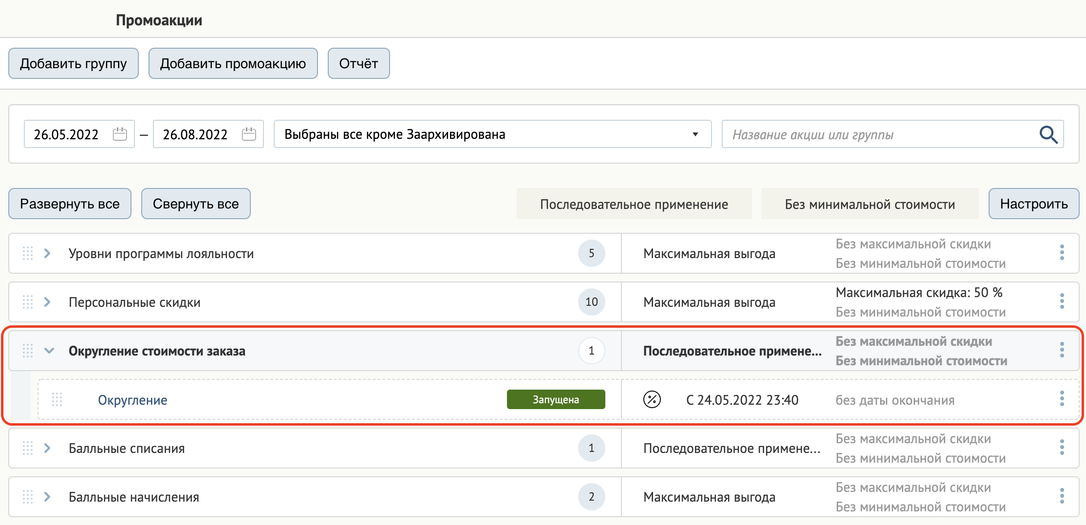Open kebab menu for Уровни программы лояльности

[1062, 253]
